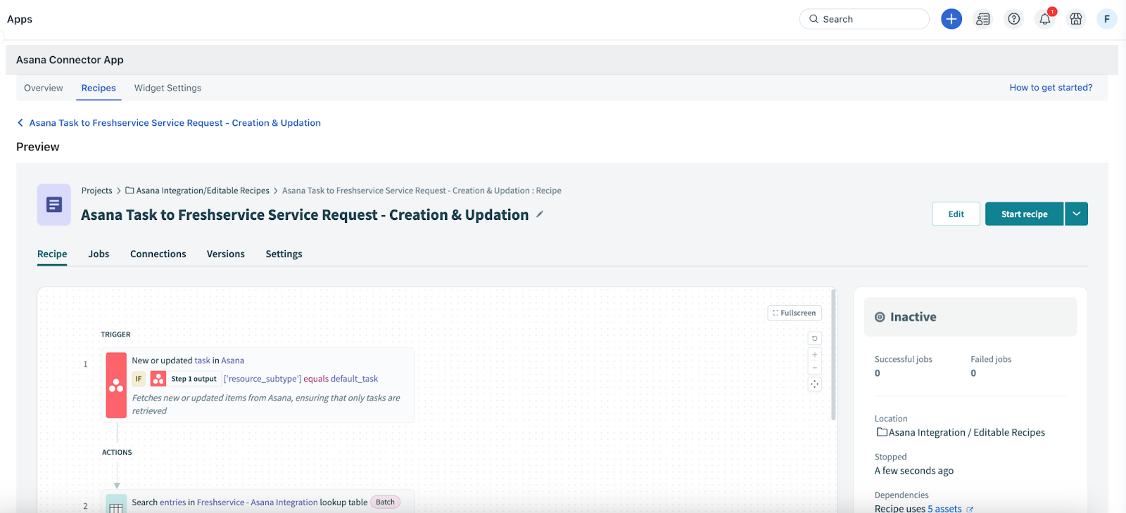
Task: Click the external link icon after assets
Action: coord(970,509)
